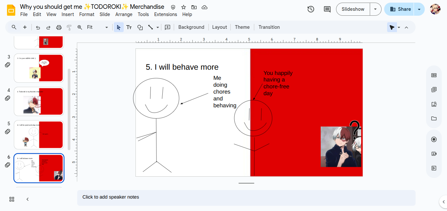The width and height of the screenshot is (447, 211).
Task: Expand the side panel chevron
Action: pyautogui.click(x=444, y=202)
